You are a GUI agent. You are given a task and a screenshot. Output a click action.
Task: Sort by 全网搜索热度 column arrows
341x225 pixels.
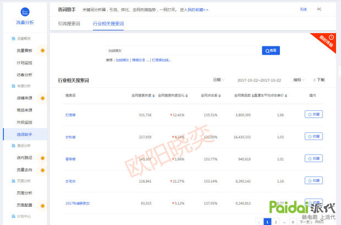[x=153, y=96]
